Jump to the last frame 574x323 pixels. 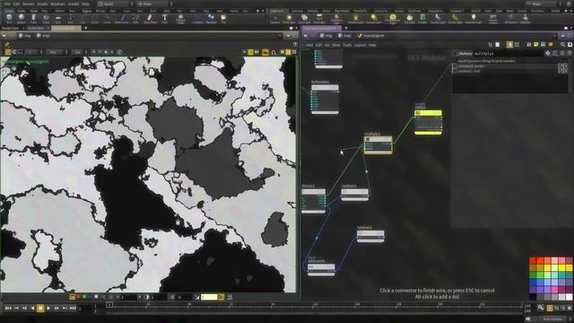tap(73, 309)
